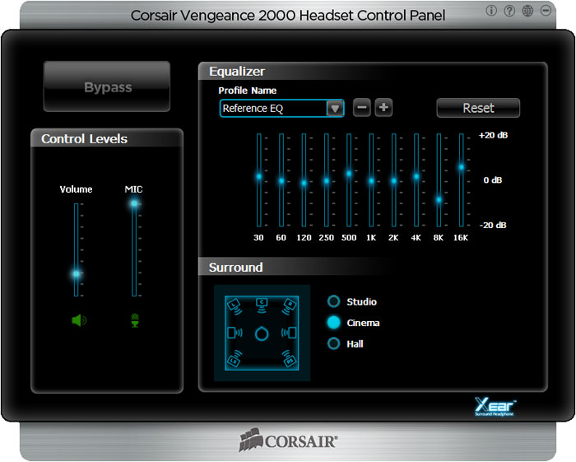Select the side right speaker icon
The height and width of the screenshot is (462, 576).
[289, 333]
